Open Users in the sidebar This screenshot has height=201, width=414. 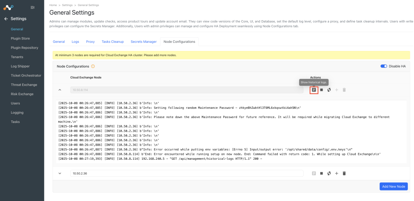coord(15,103)
